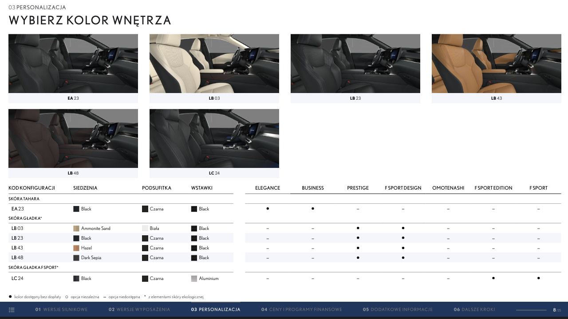Choose the LC 24 F Sport interior picture

click(214, 138)
